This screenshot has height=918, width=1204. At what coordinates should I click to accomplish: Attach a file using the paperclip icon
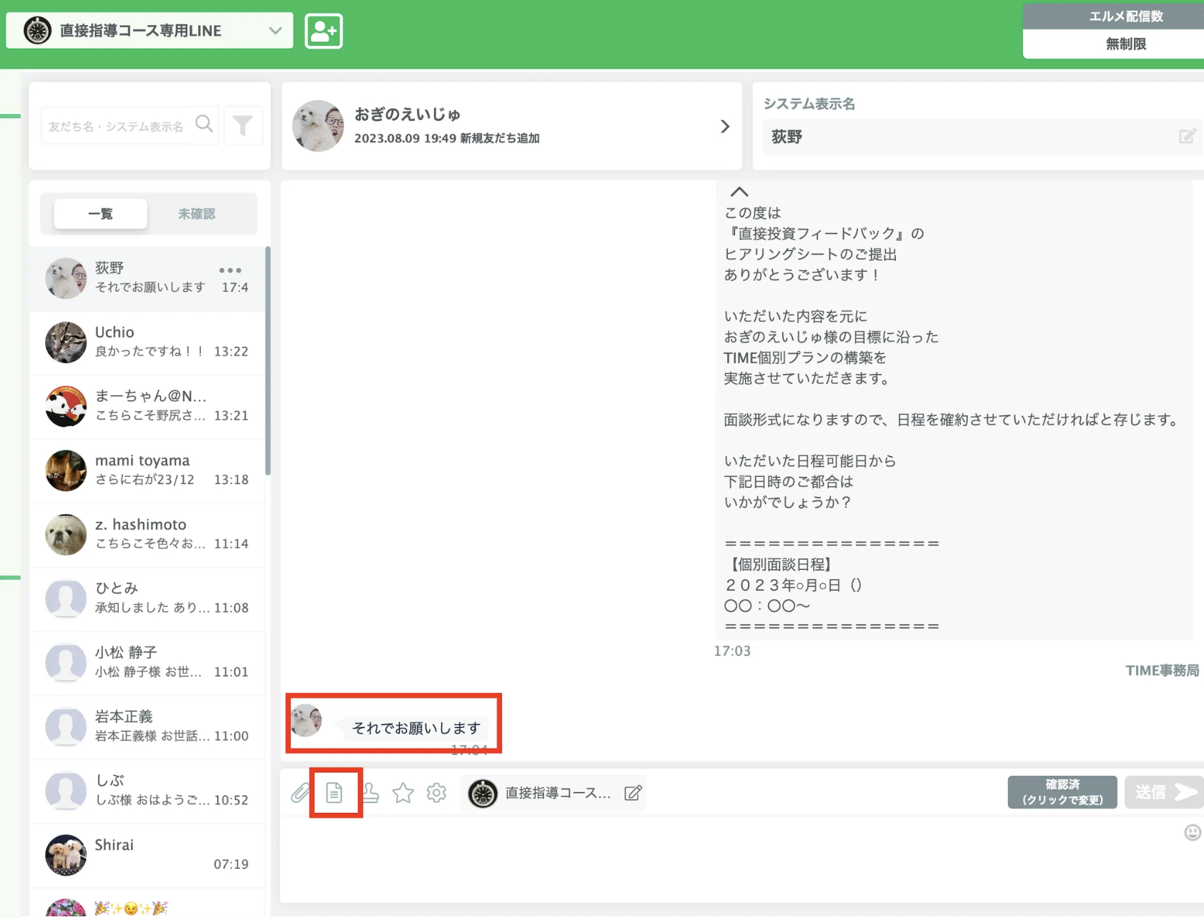click(299, 792)
